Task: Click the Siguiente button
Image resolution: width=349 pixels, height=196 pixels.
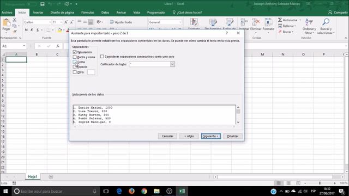Action: pyautogui.click(x=211, y=136)
